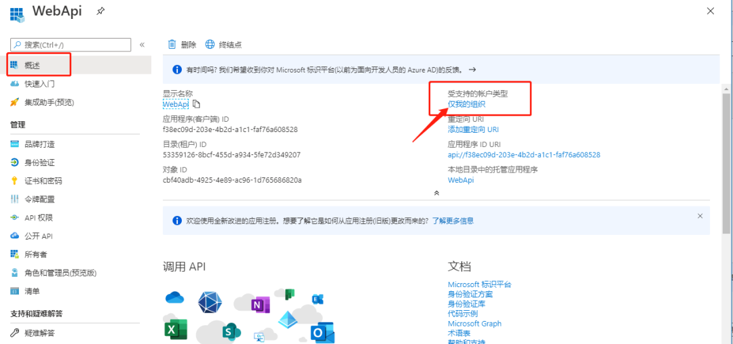Click 了解更多信息 link
Viewport: 733px width, 344px height.
(x=453, y=221)
